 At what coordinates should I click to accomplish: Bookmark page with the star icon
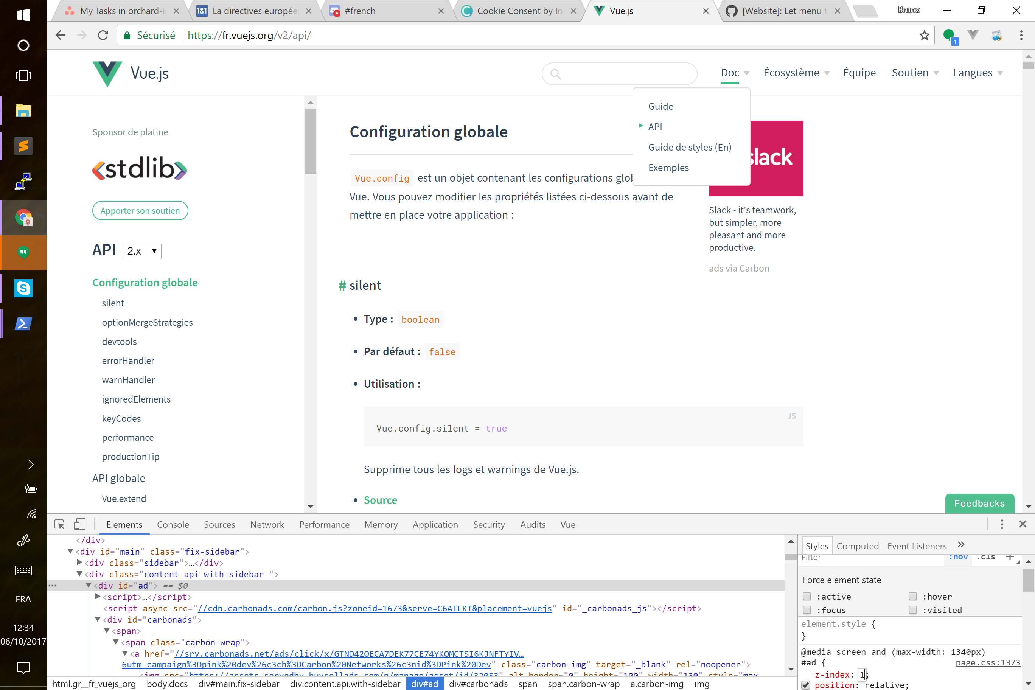(924, 35)
